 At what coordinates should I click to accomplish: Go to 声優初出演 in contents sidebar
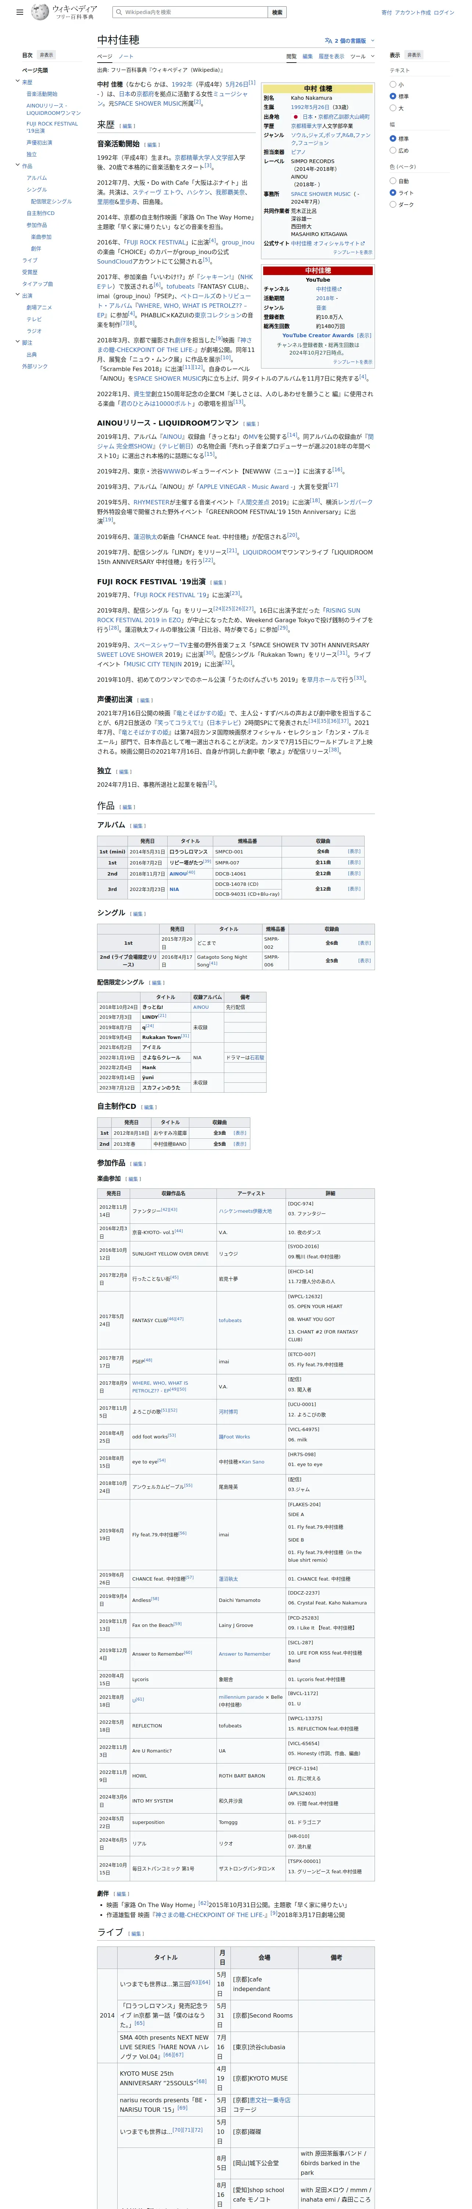click(x=39, y=142)
